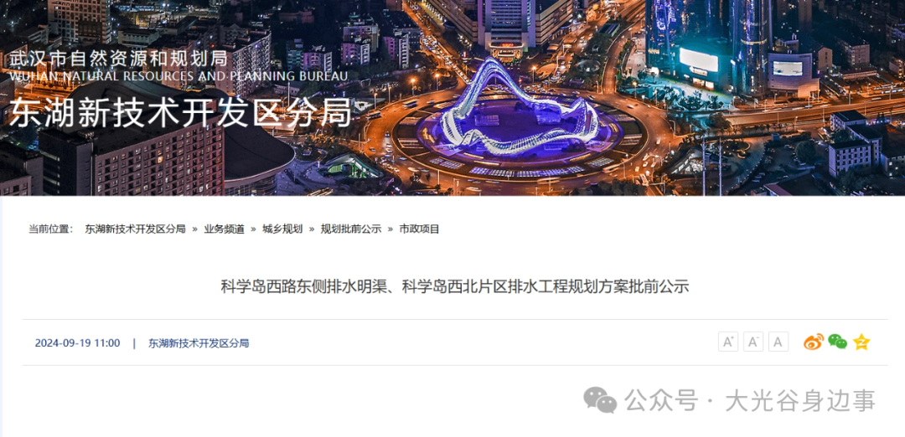Go to 业务频道 in the breadcrumb
Viewport: 905px width, 437px height.
click(x=224, y=229)
